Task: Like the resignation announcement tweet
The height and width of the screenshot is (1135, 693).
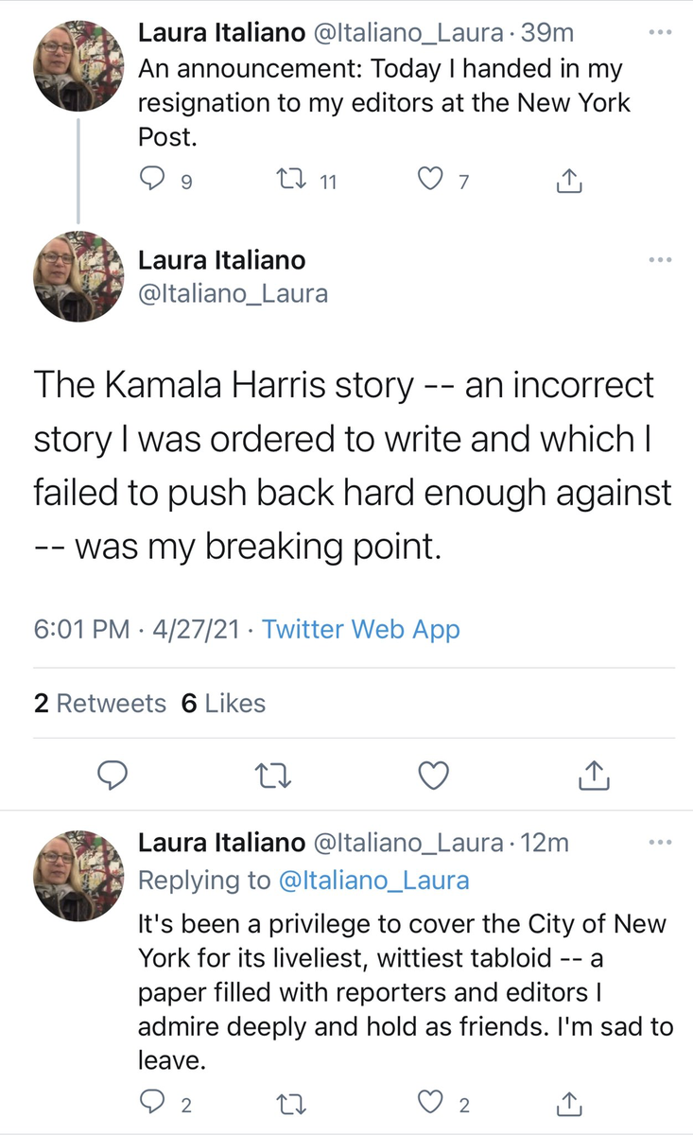Action: [431, 180]
